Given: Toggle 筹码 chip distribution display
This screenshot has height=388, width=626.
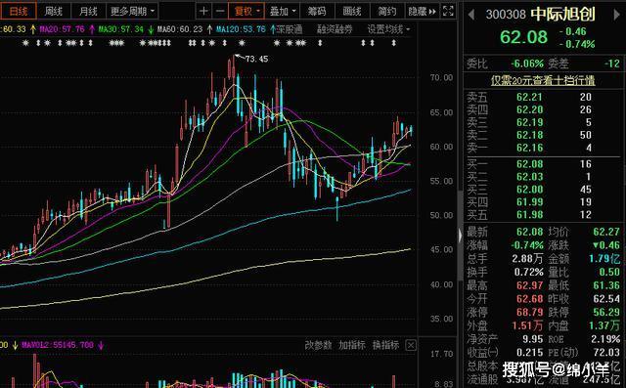Looking at the screenshot, I should coord(317,11).
